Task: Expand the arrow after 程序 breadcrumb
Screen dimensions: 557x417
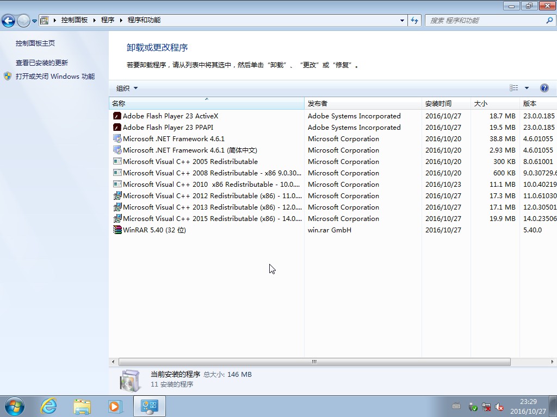Action: [121, 20]
